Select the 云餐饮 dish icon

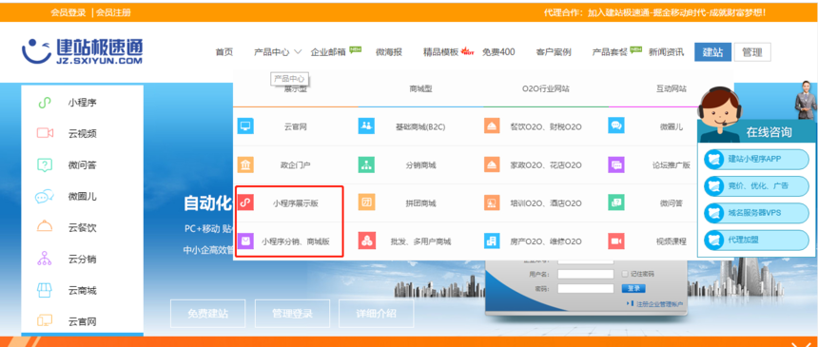[45, 226]
